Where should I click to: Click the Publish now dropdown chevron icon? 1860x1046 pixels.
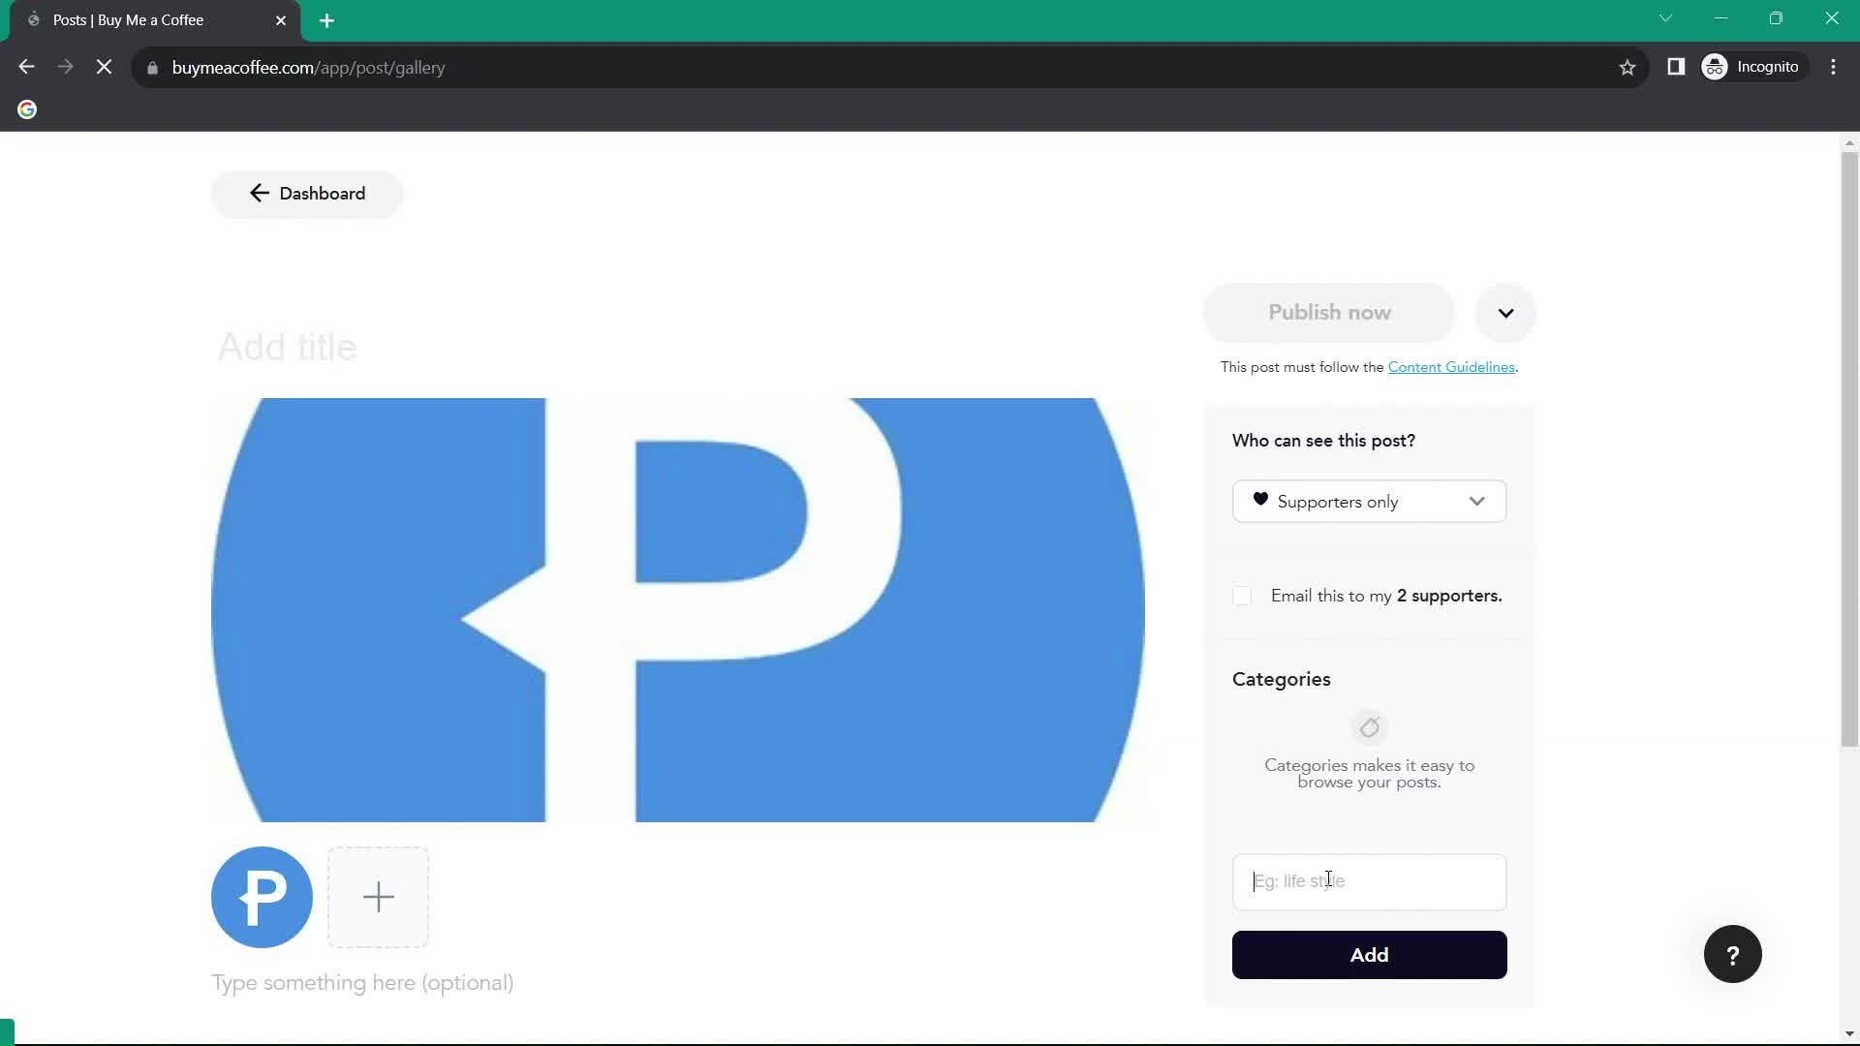pyautogui.click(x=1506, y=312)
